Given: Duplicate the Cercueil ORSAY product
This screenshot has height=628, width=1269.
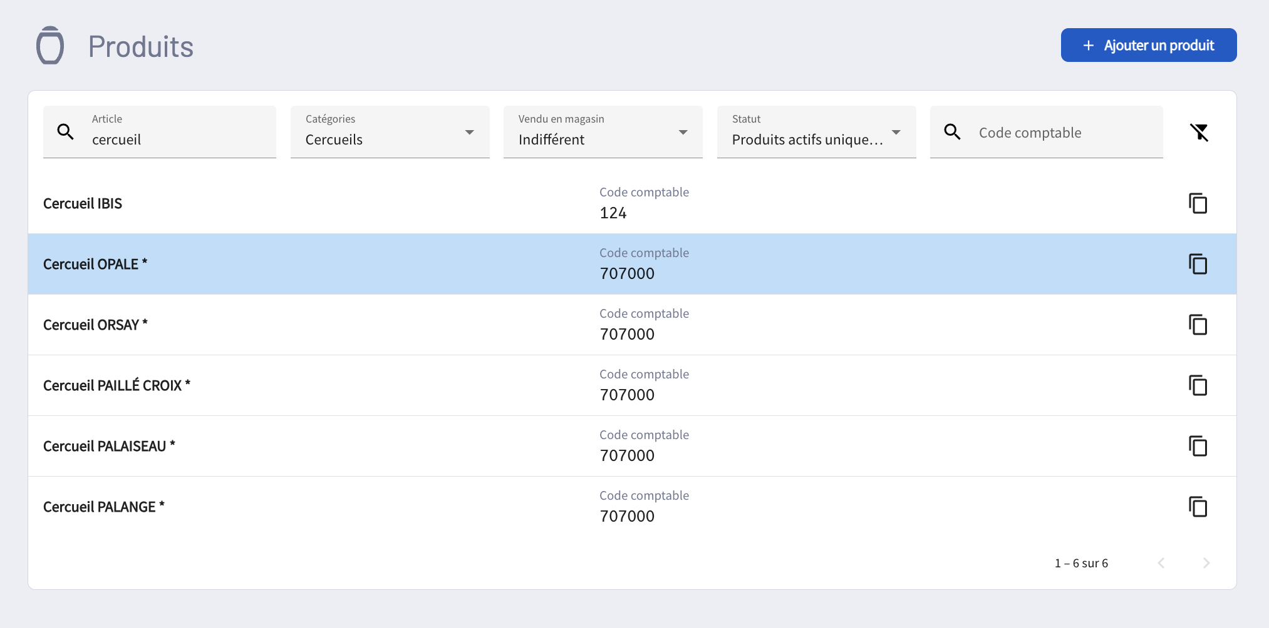Looking at the screenshot, I should coord(1198,325).
